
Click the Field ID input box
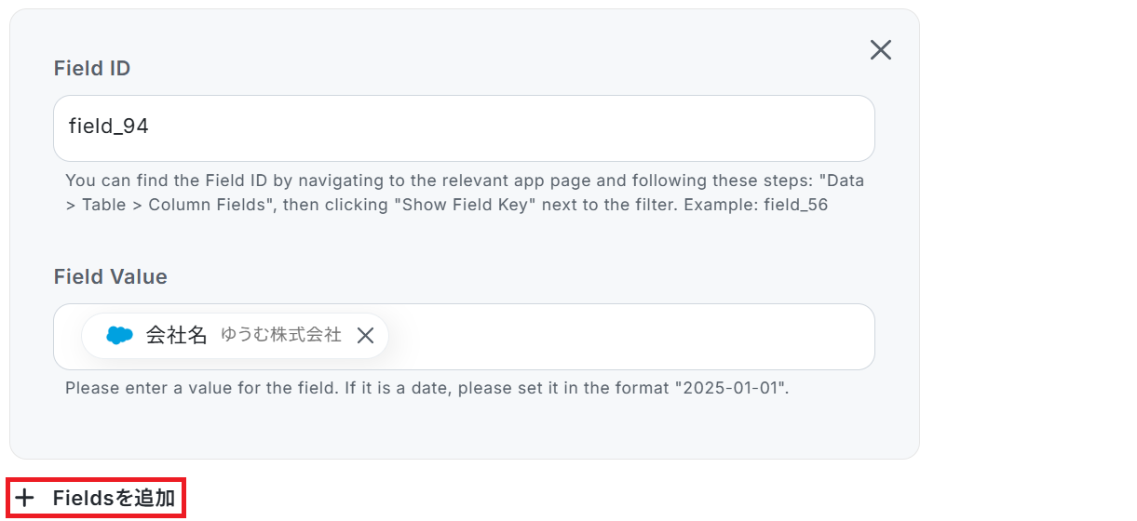coord(464,127)
